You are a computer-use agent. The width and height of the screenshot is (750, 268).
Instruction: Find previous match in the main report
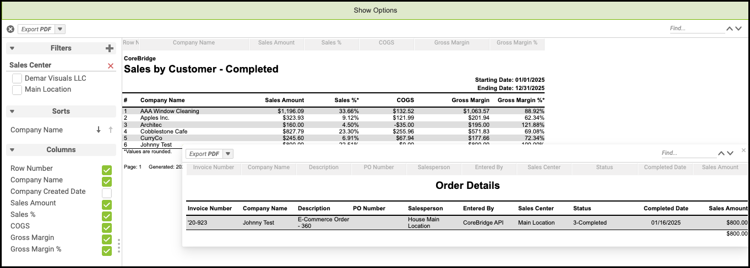pos(730,29)
